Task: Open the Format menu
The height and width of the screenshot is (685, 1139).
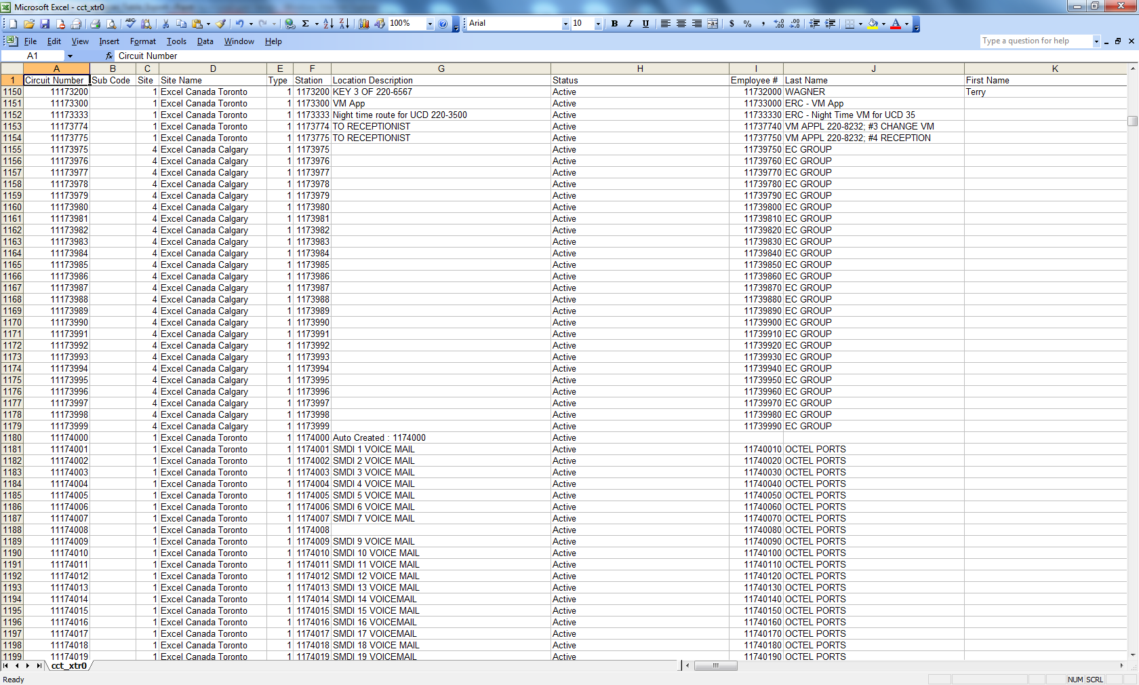Action: (x=143, y=41)
